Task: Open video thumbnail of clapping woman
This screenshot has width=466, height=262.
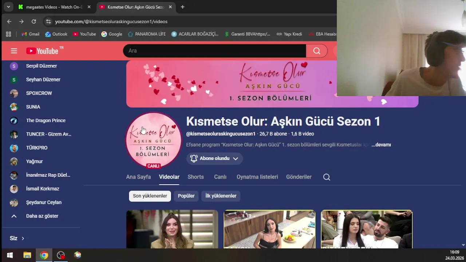Action: tap(172, 229)
